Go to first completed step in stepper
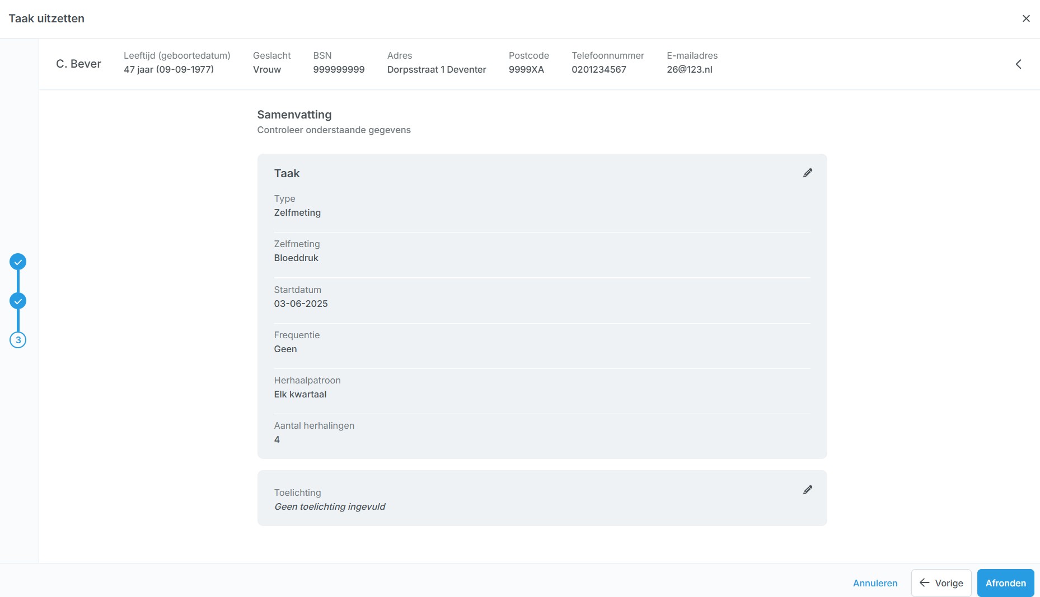 (x=18, y=262)
